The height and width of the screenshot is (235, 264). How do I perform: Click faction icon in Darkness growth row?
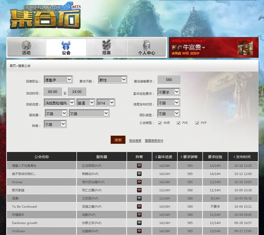(x=139, y=223)
